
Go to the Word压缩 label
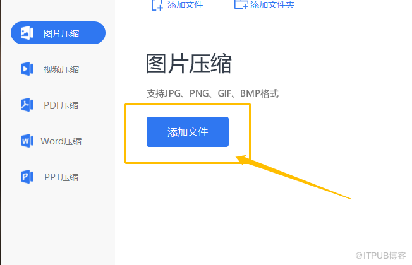[61, 141]
